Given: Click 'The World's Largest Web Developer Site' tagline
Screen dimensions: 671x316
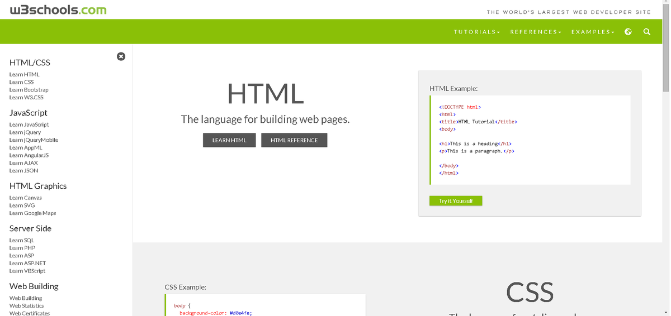Looking at the screenshot, I should [569, 12].
